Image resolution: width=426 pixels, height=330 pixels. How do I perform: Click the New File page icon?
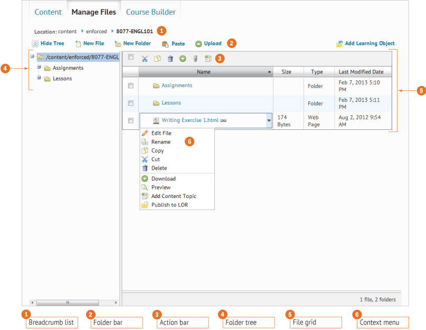pos(78,44)
